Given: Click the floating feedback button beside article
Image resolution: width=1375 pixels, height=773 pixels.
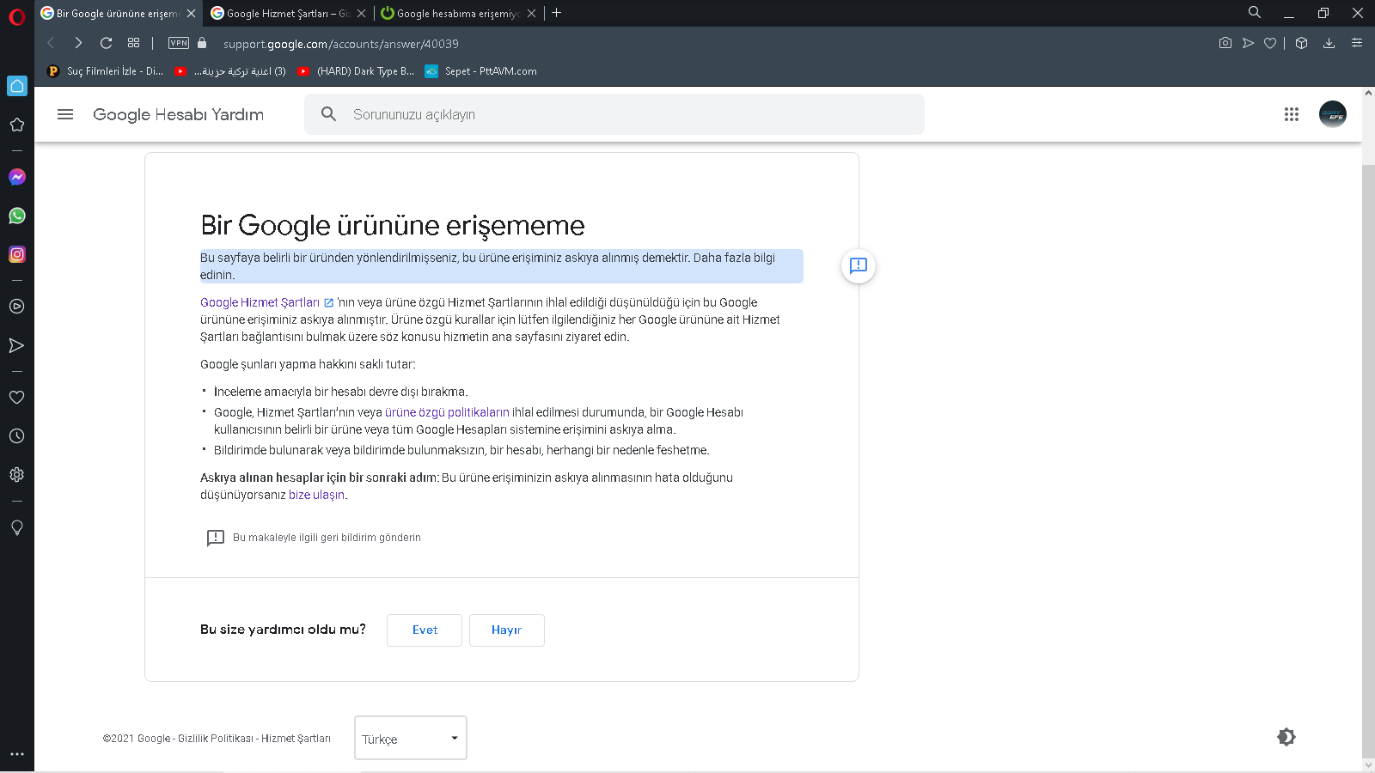Looking at the screenshot, I should [x=858, y=265].
